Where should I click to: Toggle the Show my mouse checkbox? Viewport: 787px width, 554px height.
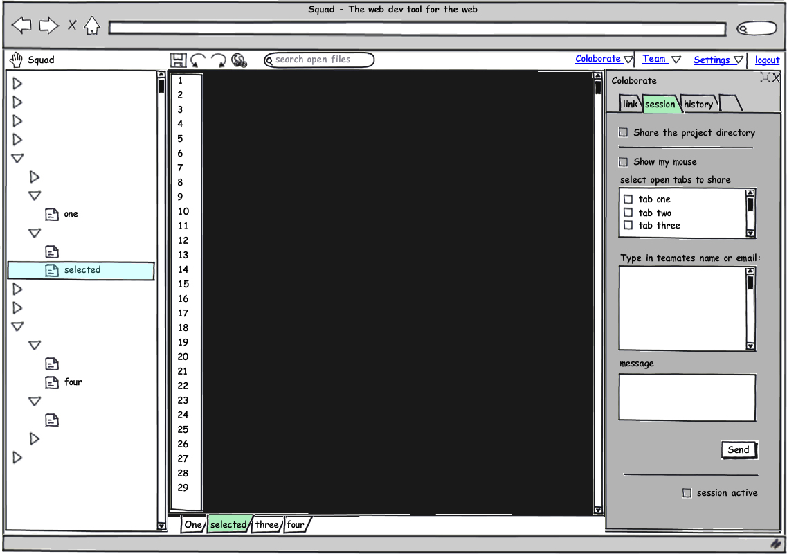coord(624,161)
